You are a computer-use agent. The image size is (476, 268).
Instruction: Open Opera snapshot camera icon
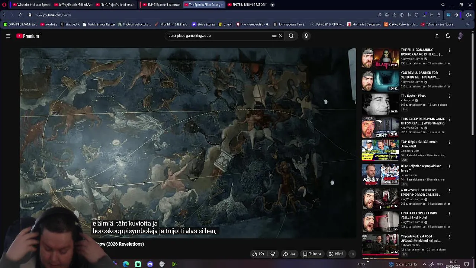[395, 15]
